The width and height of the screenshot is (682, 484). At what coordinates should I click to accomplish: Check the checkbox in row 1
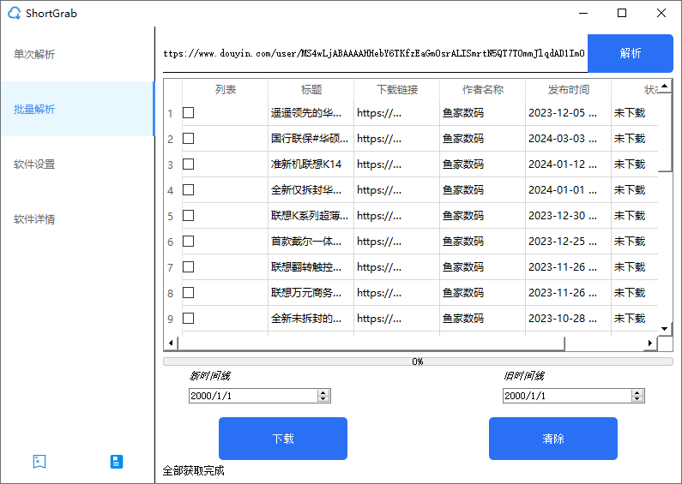click(x=188, y=113)
